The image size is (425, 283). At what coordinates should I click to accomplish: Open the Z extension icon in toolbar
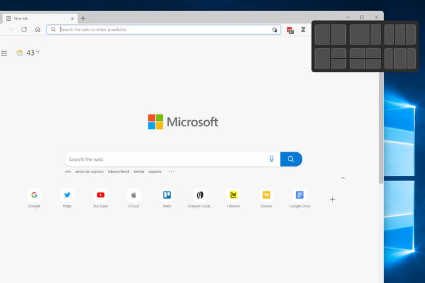click(303, 29)
